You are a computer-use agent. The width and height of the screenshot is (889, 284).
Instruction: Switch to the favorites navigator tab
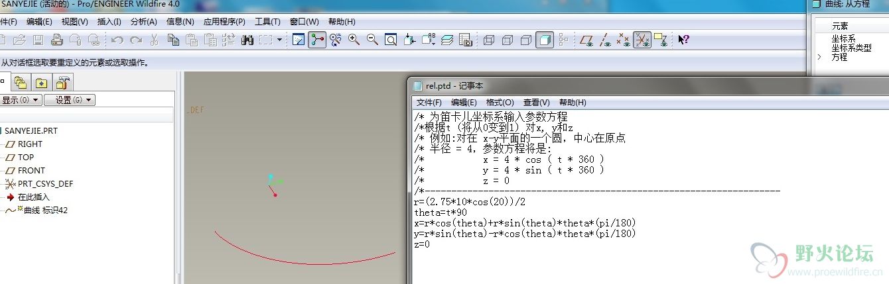pyautogui.click(x=42, y=83)
